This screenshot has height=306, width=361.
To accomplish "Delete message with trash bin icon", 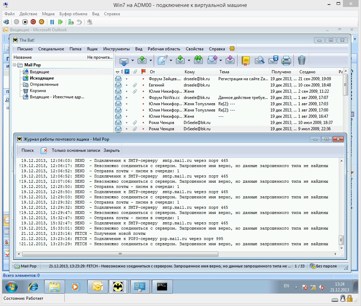I will click(302, 60).
